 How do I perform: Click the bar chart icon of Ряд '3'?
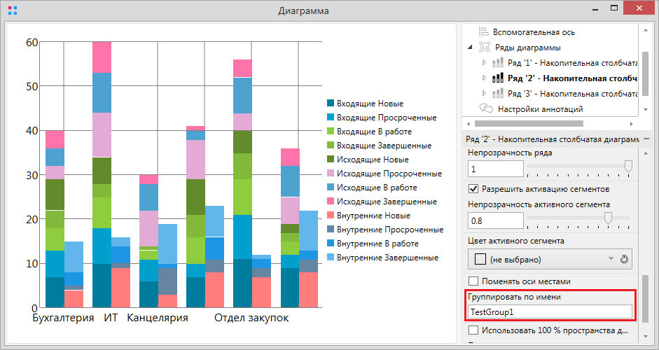click(497, 94)
